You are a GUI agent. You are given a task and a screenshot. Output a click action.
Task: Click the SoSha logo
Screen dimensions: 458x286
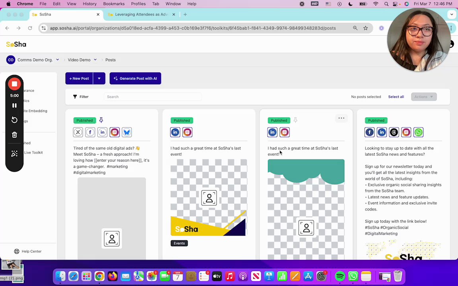pyautogui.click(x=16, y=44)
